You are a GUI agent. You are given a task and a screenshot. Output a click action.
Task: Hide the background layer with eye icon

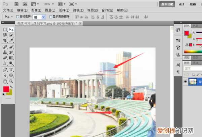(x=185, y=81)
